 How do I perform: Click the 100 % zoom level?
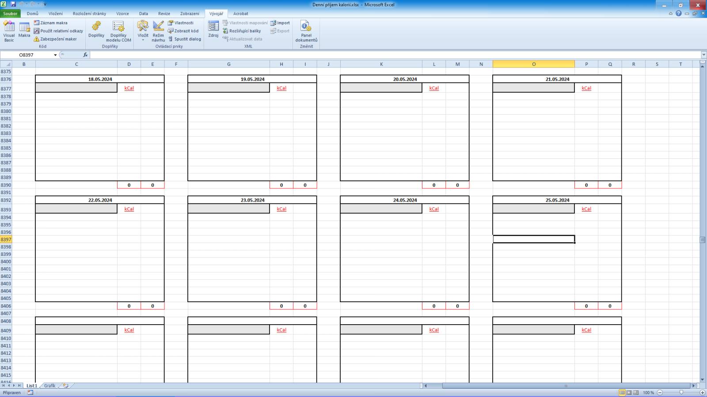point(648,393)
